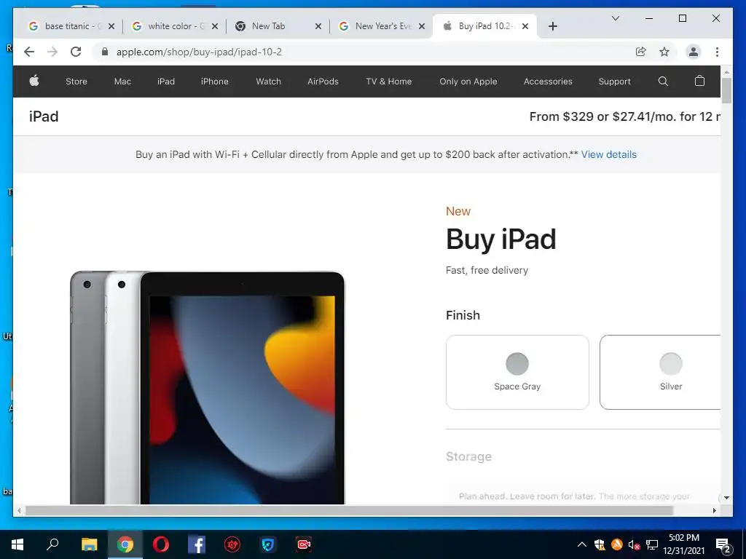The image size is (746, 559).
Task: Click the Apple logo in site navigation
Action: click(34, 81)
